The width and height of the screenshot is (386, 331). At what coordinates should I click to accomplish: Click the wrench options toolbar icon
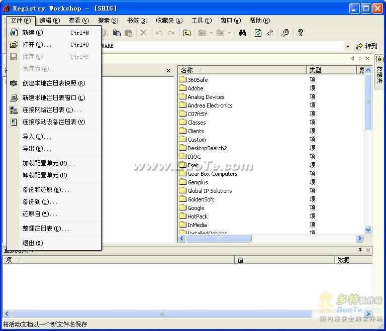pyautogui.click(x=285, y=33)
